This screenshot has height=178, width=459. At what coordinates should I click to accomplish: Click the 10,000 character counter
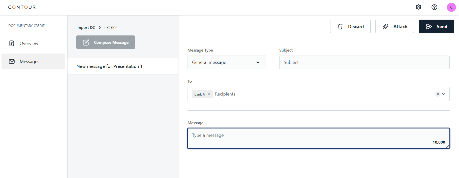coord(439,142)
